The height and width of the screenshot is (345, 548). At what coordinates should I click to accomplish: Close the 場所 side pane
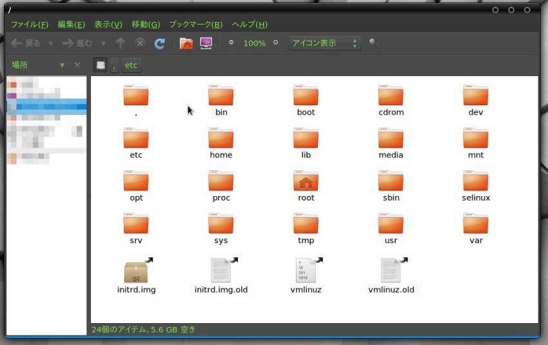pos(77,65)
